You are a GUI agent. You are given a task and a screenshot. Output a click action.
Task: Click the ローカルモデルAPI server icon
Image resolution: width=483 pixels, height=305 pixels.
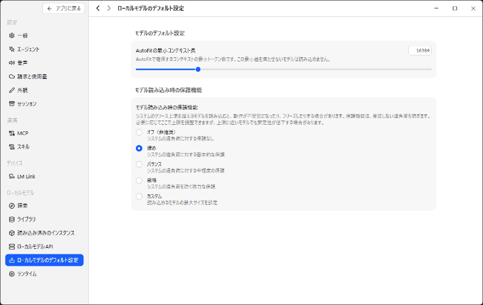click(11, 247)
